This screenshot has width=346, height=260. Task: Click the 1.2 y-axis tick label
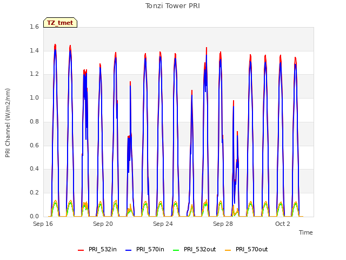[34, 74]
